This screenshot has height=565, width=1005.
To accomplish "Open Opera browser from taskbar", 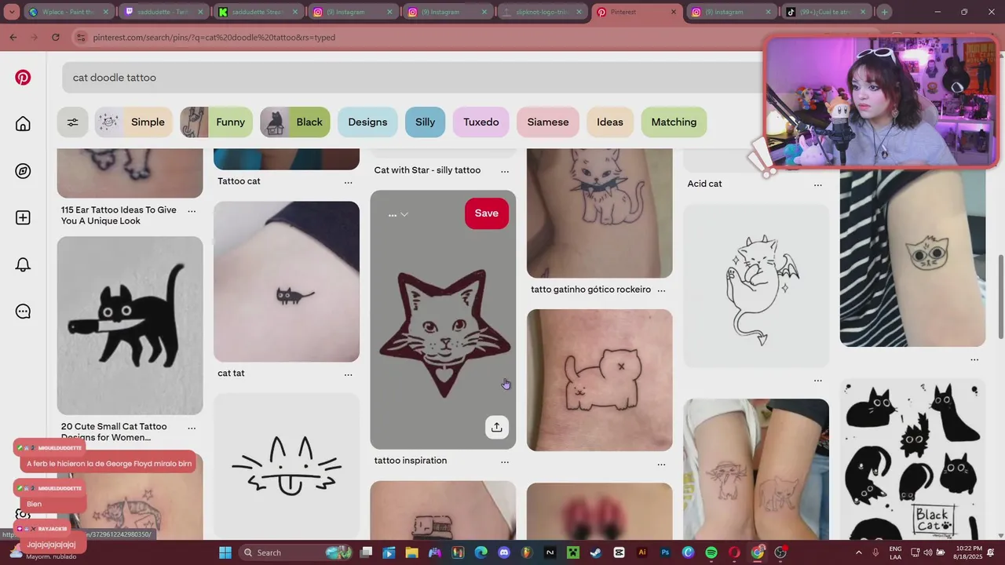I will point(734,552).
